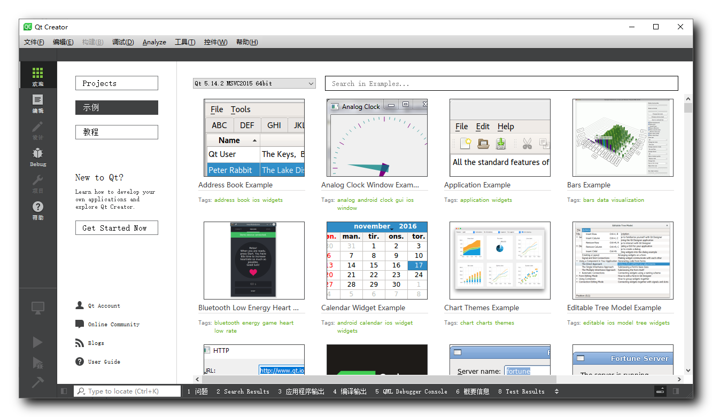Open the 编辑(E) menu
The image size is (712, 417).
click(x=63, y=42)
